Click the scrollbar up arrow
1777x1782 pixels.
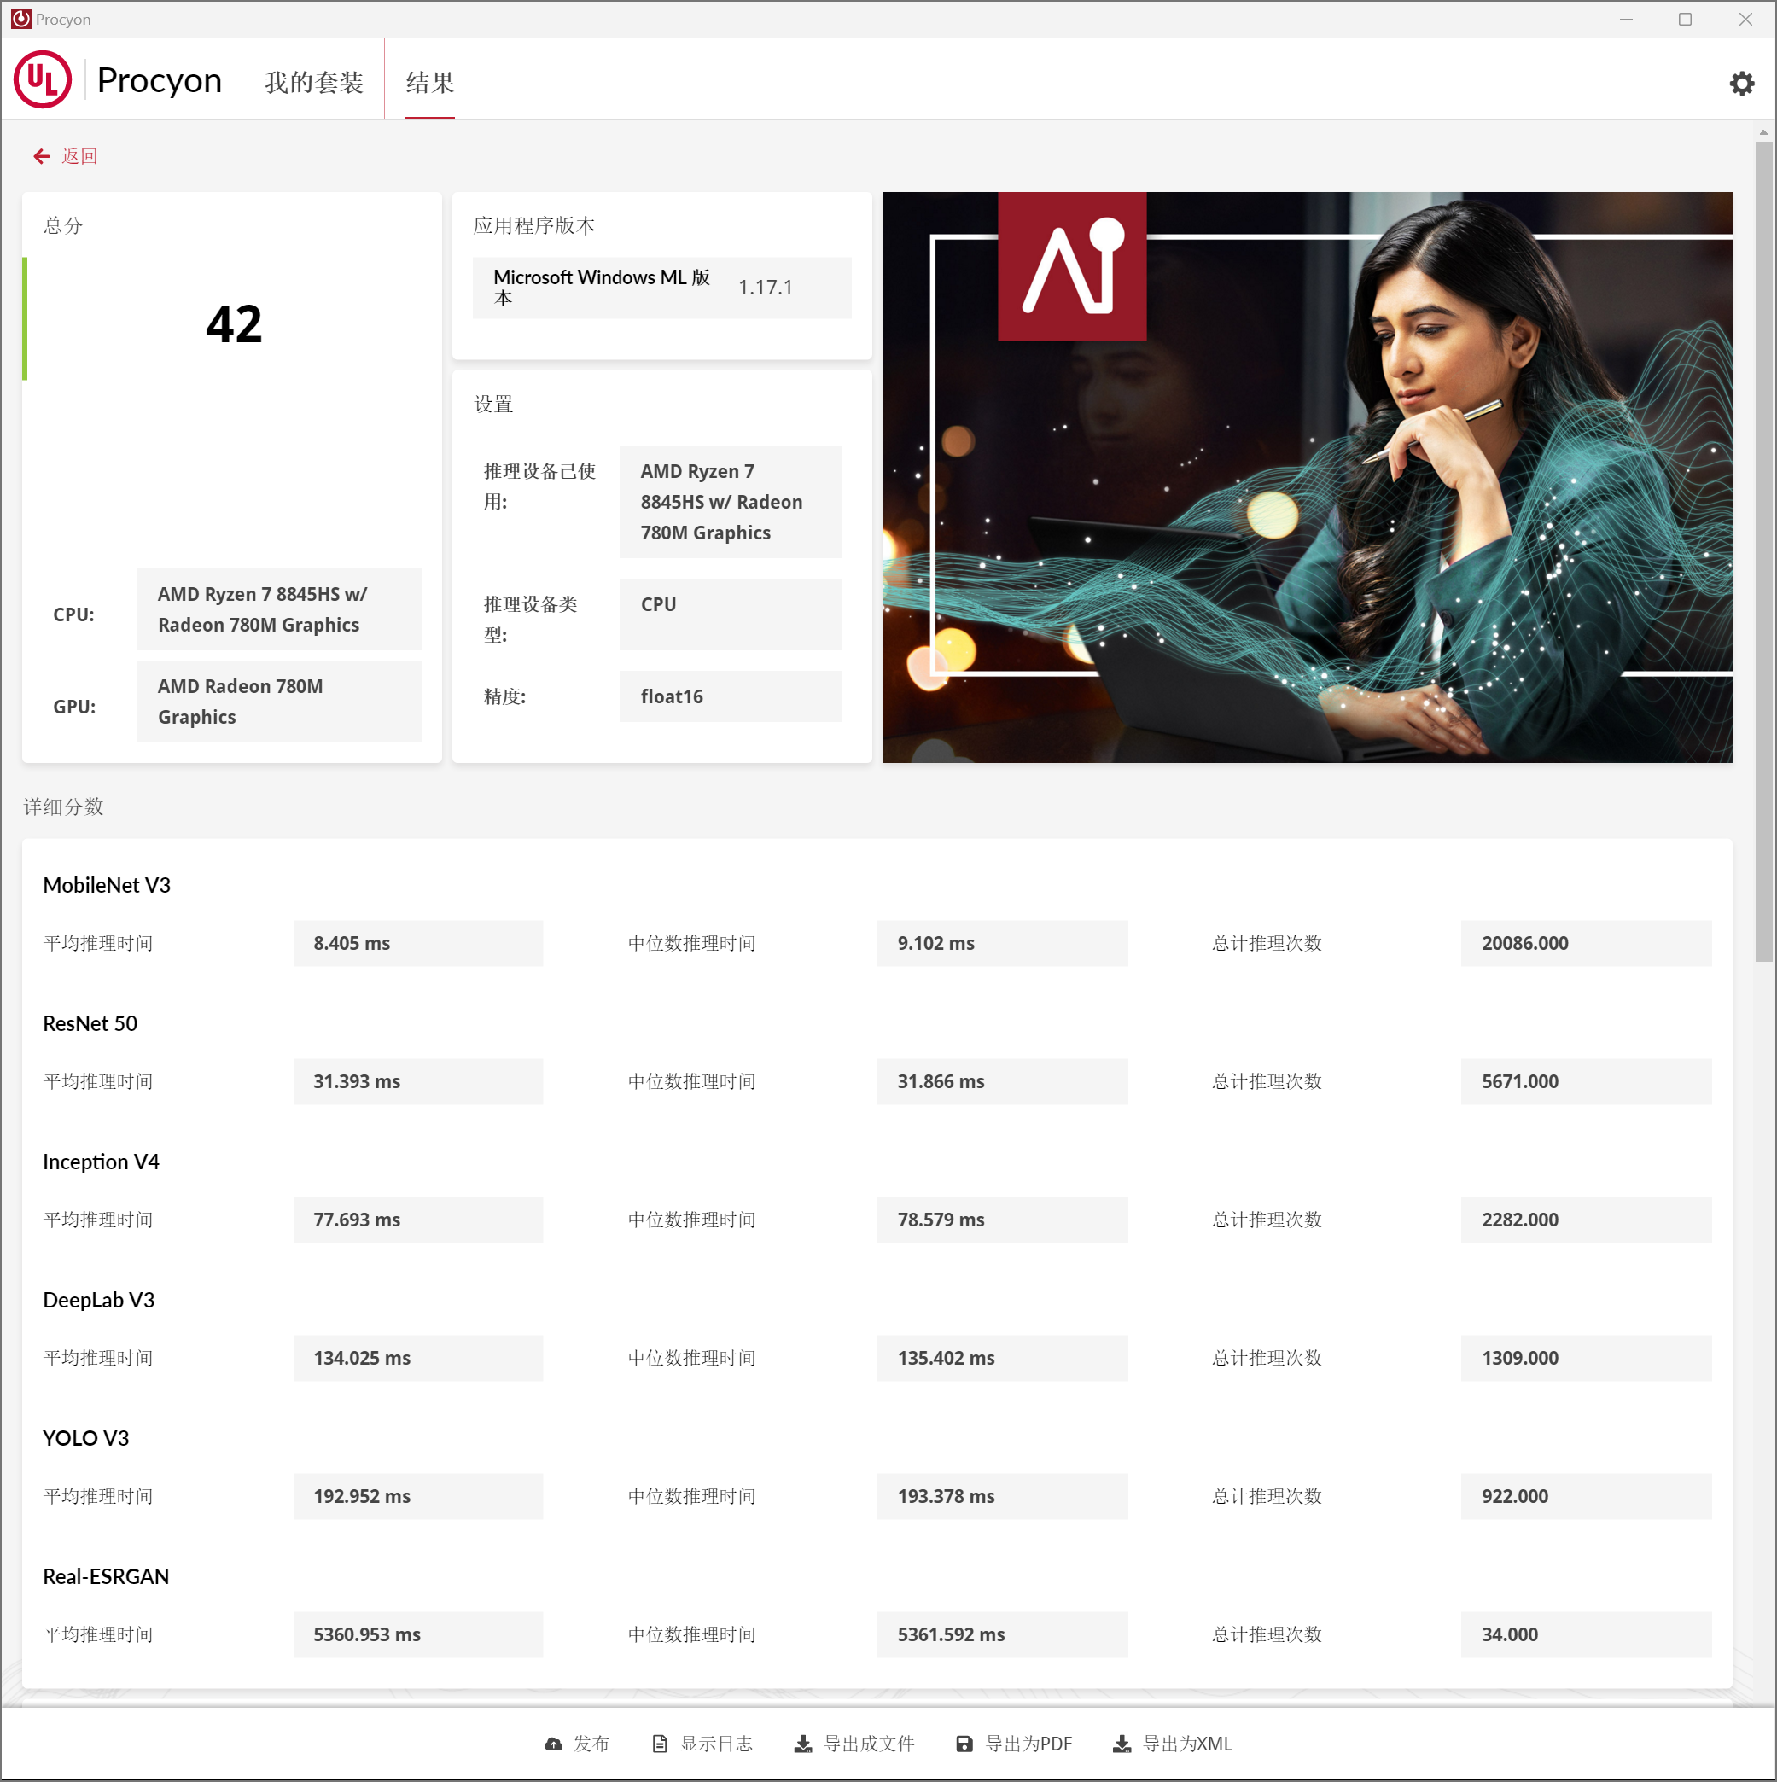click(1763, 133)
